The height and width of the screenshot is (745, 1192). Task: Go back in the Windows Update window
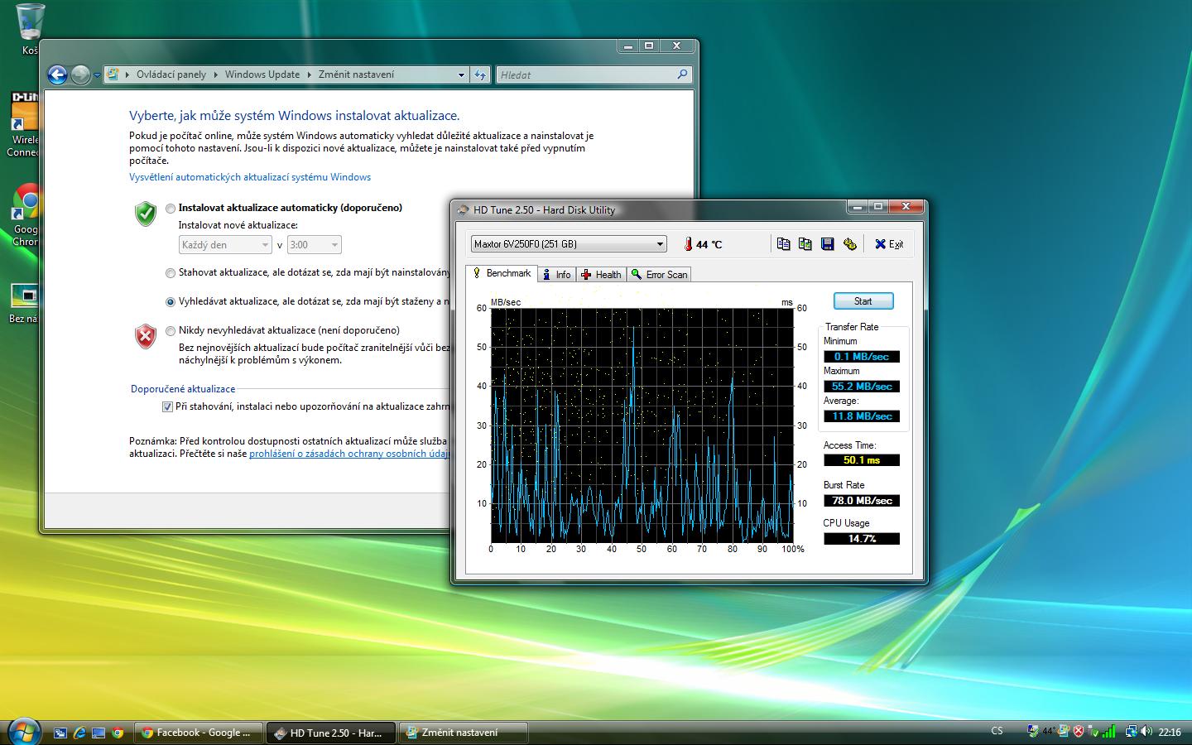(57, 74)
